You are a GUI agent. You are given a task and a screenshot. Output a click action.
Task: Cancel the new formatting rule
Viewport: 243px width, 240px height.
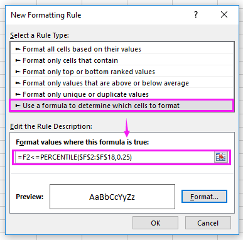pos(208,223)
